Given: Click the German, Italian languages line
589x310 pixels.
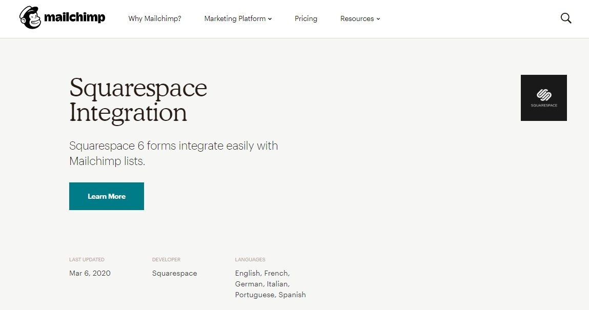Looking at the screenshot, I should pyautogui.click(x=262, y=284).
